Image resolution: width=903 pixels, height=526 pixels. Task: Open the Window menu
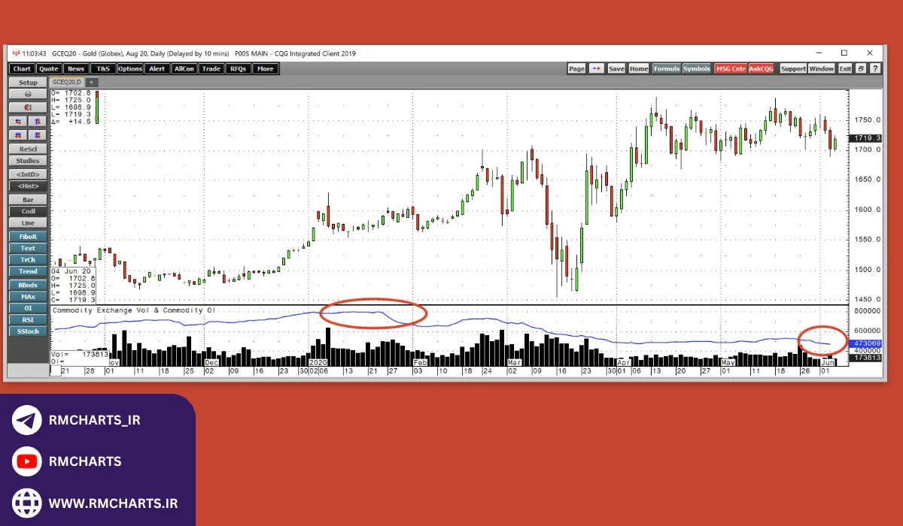821,68
